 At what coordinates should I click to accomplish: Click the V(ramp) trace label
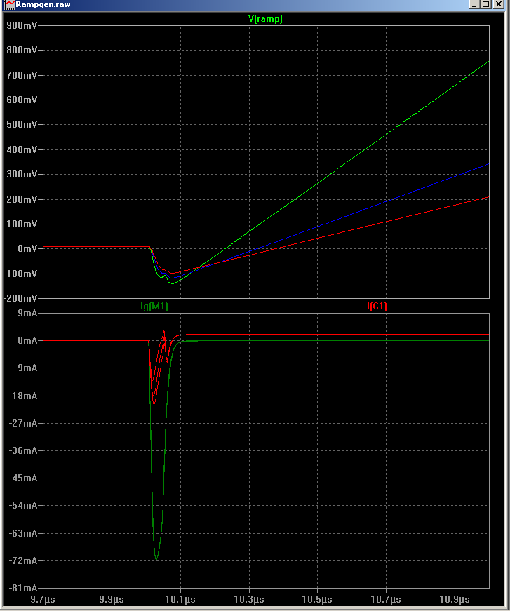pos(265,18)
